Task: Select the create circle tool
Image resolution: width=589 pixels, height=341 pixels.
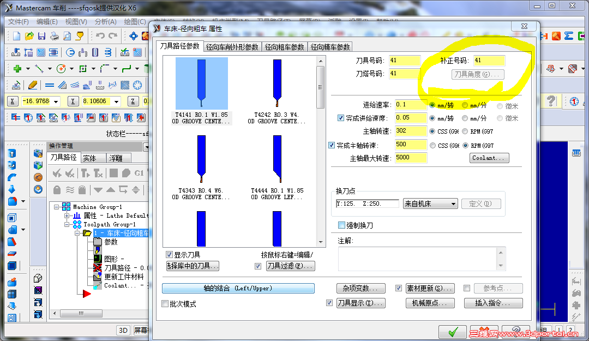Action: tap(61, 69)
